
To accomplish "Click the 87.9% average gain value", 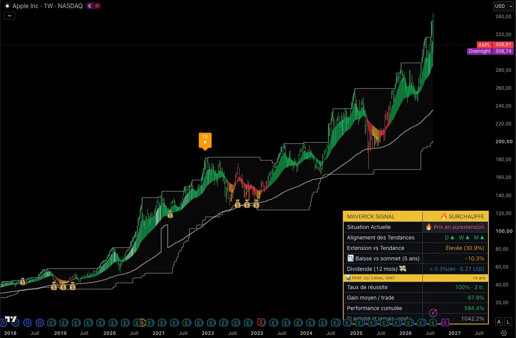I will pyautogui.click(x=476, y=298).
